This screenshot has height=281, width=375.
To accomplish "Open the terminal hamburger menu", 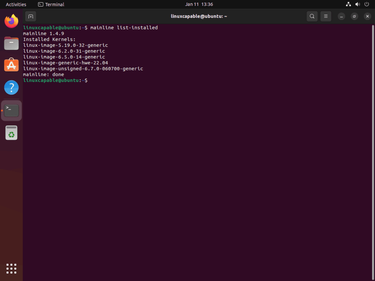I will 326,16.
